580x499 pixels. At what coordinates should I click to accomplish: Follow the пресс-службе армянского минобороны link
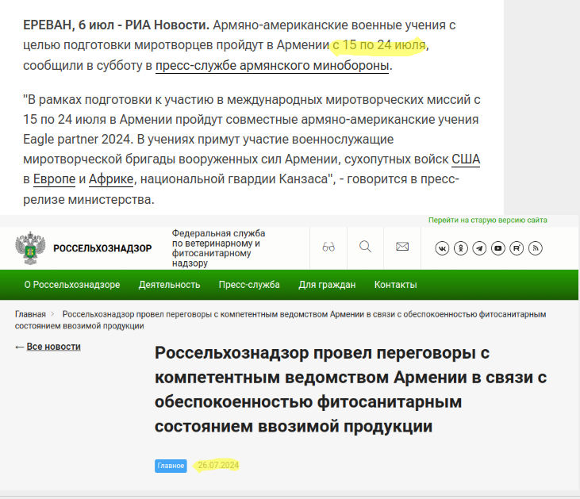(x=272, y=66)
